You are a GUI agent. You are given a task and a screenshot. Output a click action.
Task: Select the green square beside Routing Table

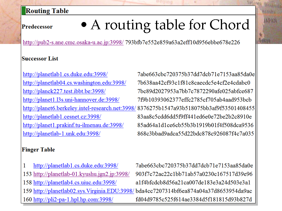[23, 11]
